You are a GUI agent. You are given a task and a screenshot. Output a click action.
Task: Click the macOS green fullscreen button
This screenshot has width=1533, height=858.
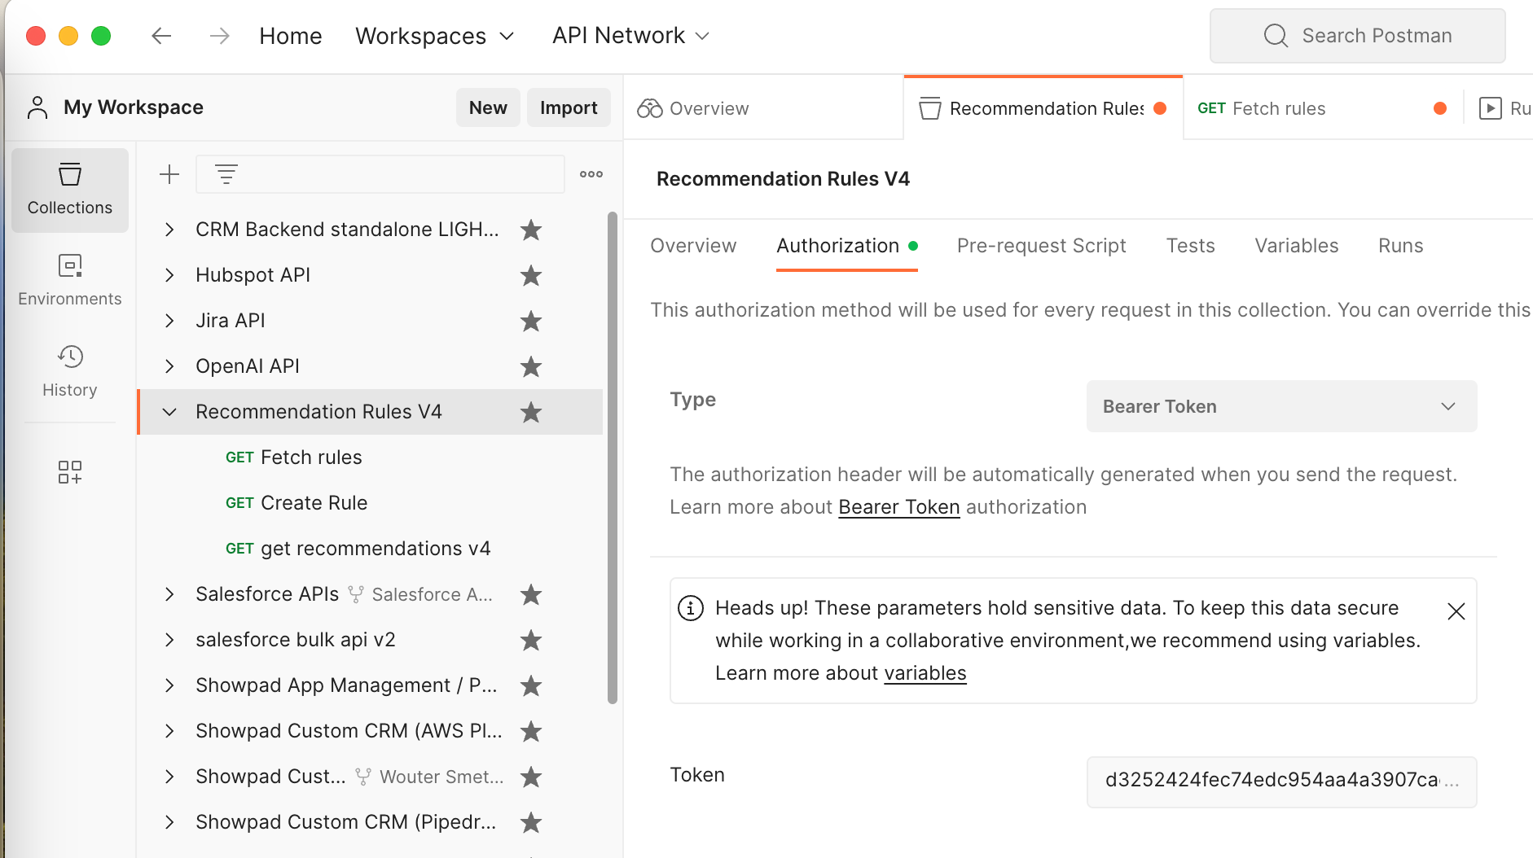(x=101, y=36)
